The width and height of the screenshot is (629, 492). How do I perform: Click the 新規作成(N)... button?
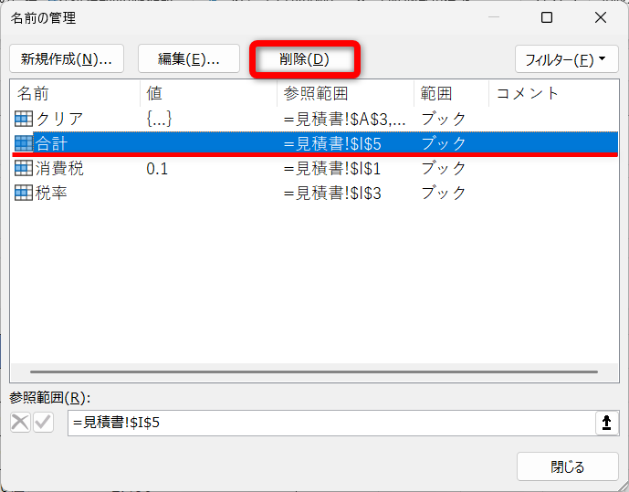tap(67, 59)
